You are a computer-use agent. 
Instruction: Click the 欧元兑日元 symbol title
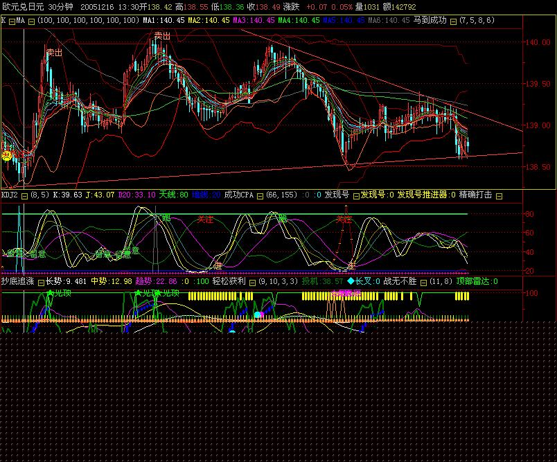23,7
